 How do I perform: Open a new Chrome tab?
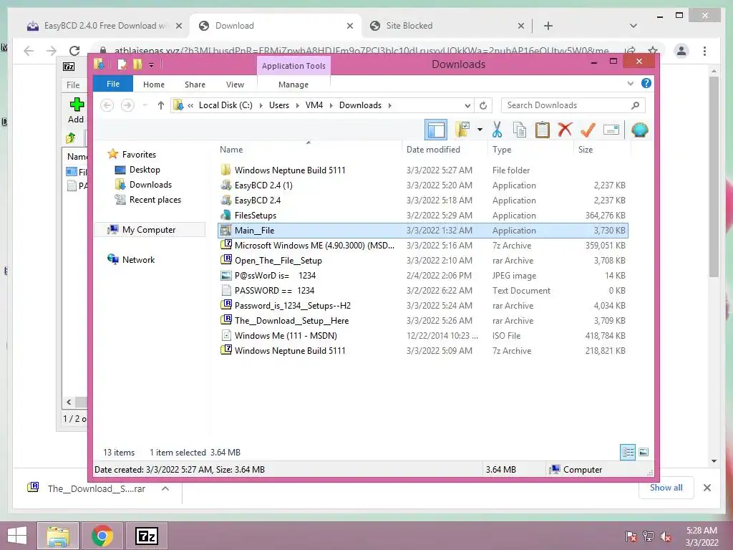tap(548, 26)
